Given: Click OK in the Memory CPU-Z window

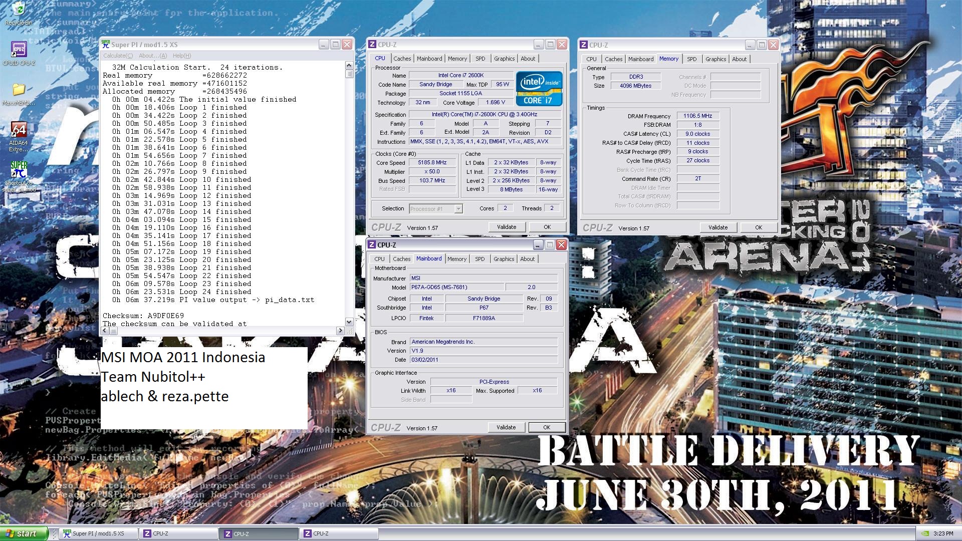Looking at the screenshot, I should coord(758,227).
